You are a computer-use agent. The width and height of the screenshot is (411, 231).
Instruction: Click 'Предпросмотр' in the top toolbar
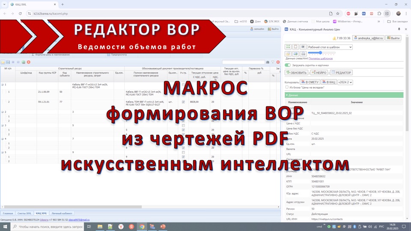[116, 55]
